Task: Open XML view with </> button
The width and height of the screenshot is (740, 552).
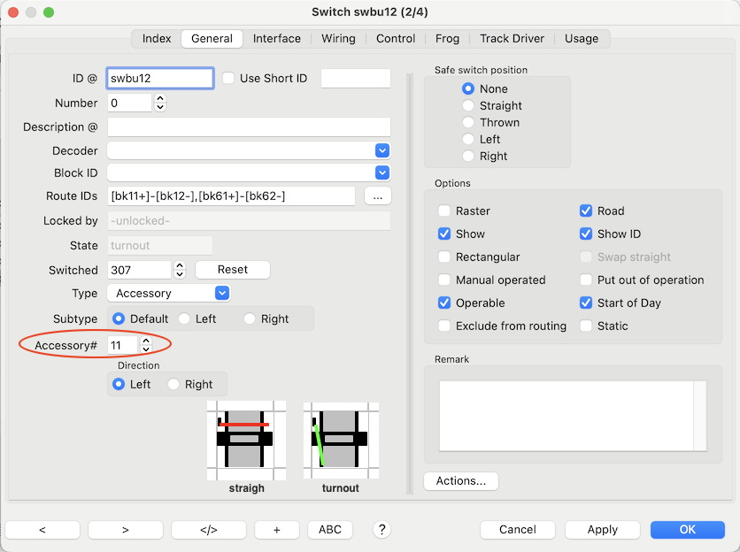Action: click(x=208, y=530)
